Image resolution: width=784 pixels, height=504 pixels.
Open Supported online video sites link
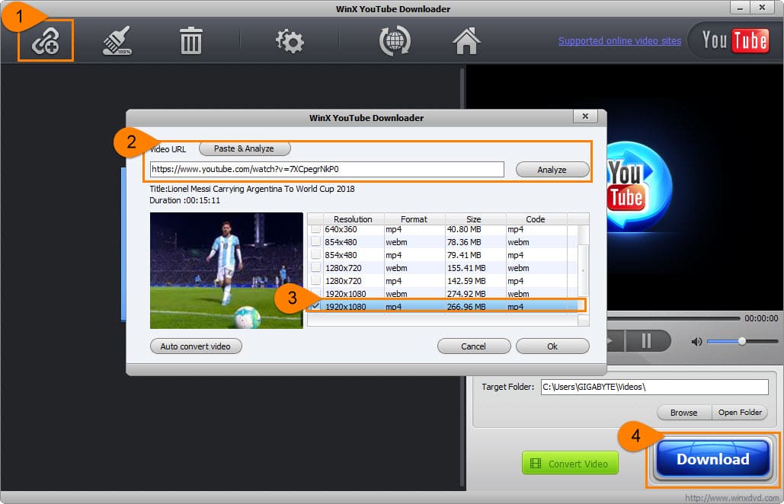(x=619, y=41)
